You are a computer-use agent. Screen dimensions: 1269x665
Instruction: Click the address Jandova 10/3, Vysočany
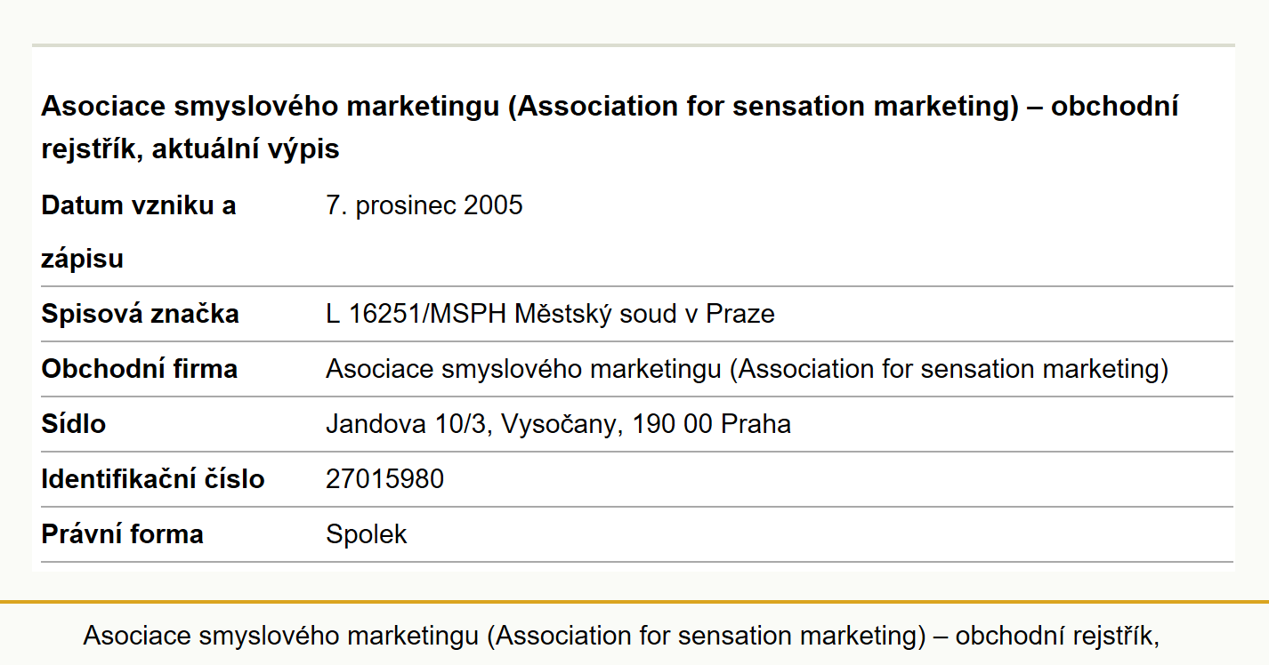[471, 424]
